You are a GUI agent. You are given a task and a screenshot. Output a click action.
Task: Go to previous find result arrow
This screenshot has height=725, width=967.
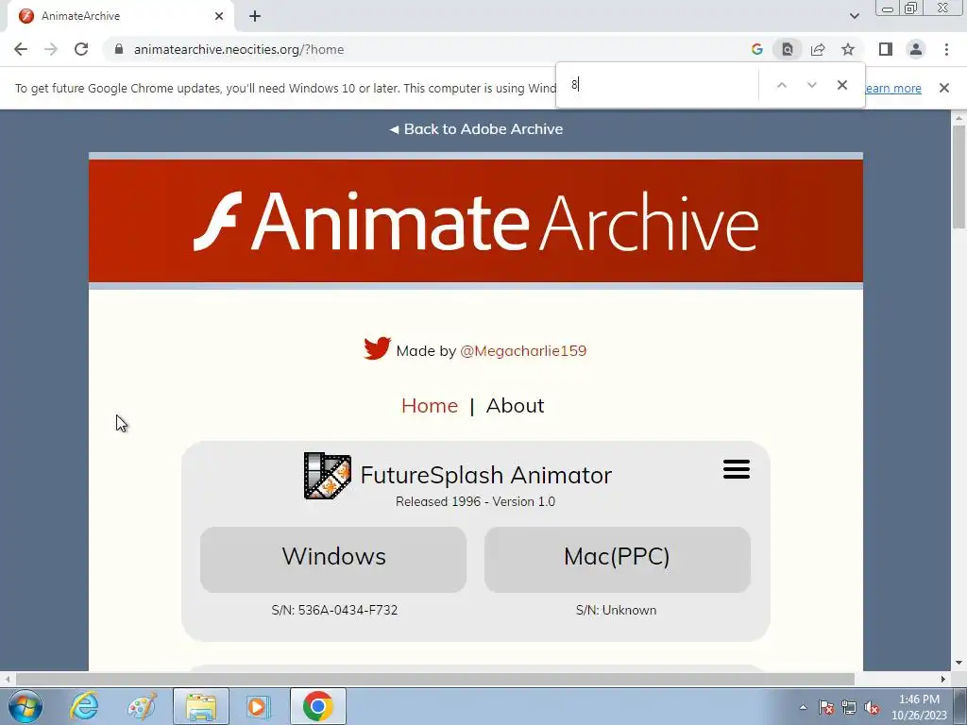click(x=781, y=85)
